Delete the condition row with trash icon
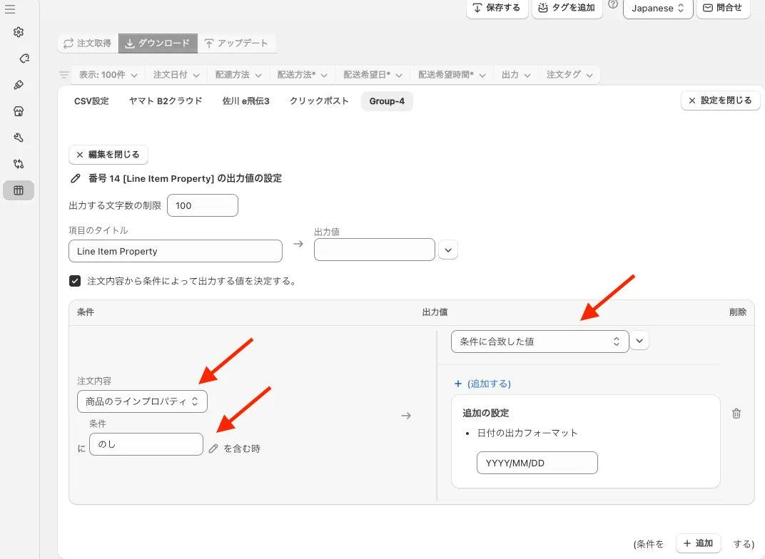Screen dimensions: 765x559 coord(736,414)
